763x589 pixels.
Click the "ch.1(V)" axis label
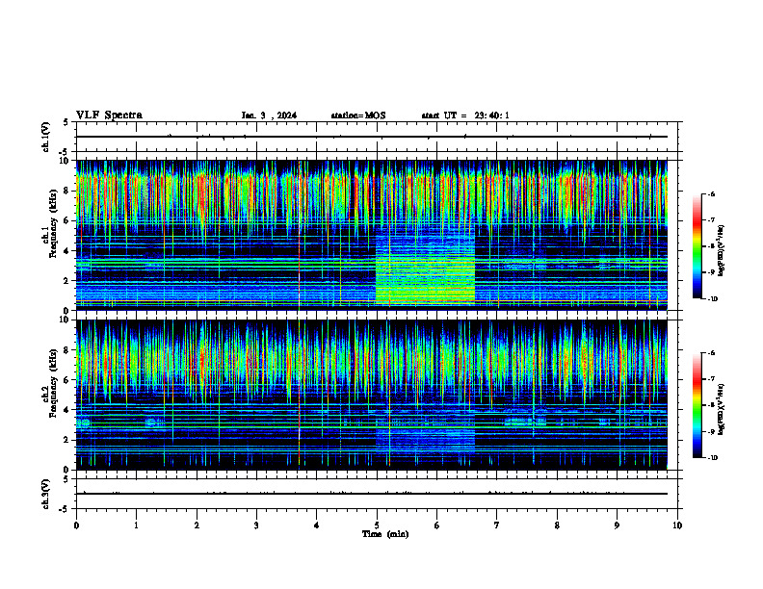45,137
